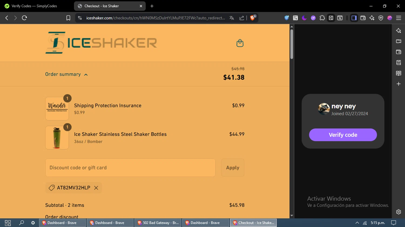Image resolution: width=405 pixels, height=227 pixels.
Task: Open Windows taskbar search
Action: [x=21, y=223]
